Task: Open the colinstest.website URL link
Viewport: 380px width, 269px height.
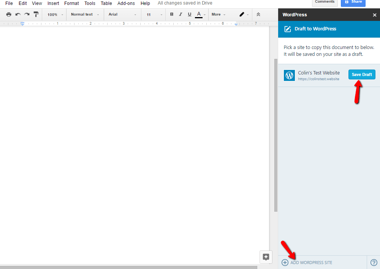Action: tap(318, 79)
